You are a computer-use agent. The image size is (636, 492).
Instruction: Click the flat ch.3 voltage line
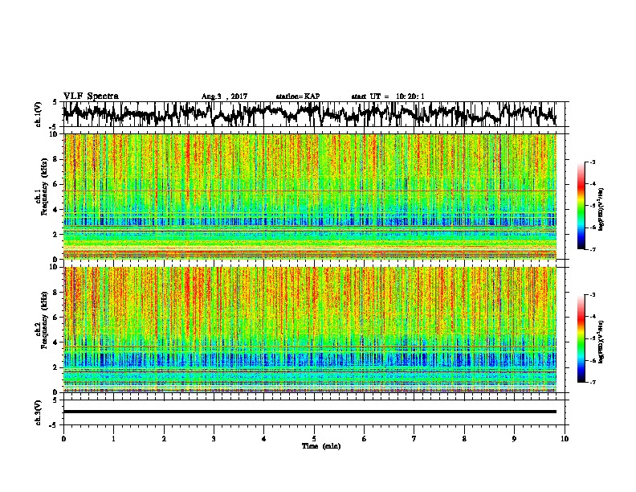(309, 412)
